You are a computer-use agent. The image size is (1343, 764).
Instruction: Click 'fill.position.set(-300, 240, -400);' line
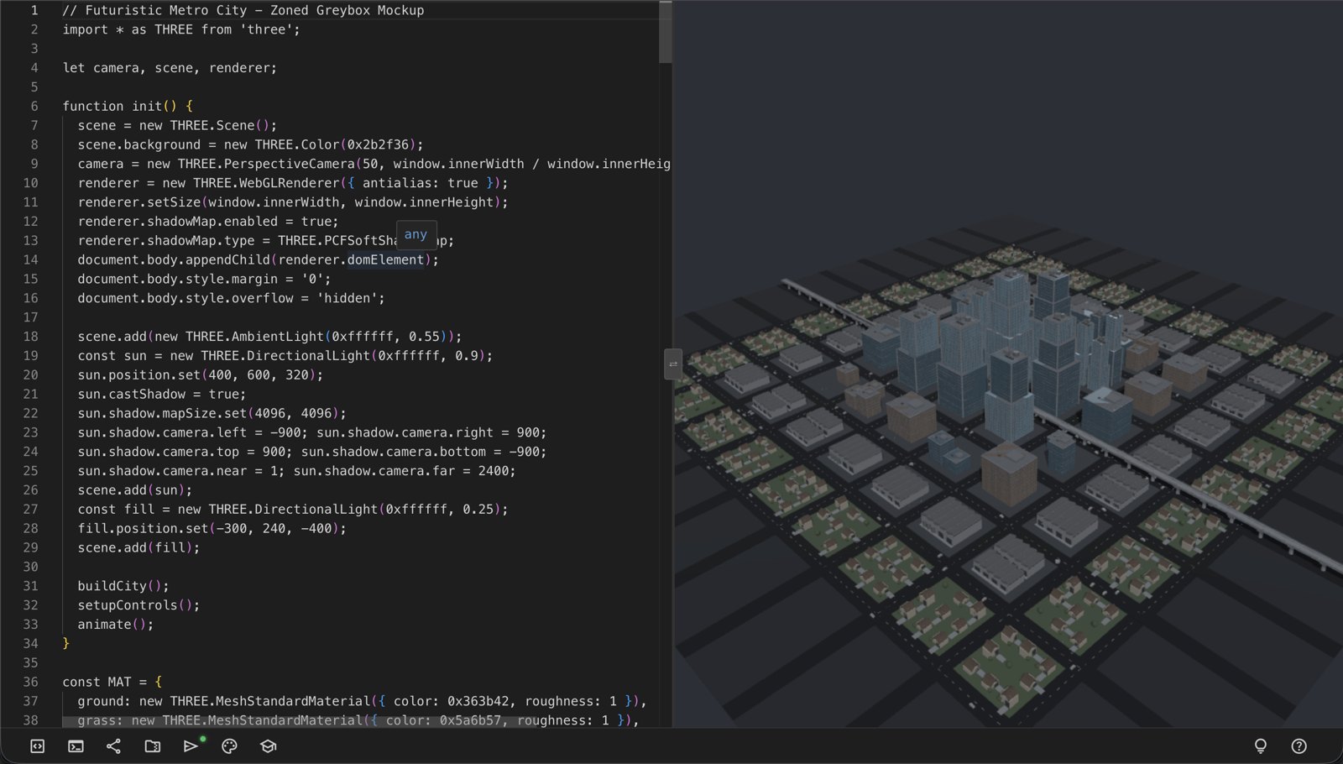pos(212,528)
